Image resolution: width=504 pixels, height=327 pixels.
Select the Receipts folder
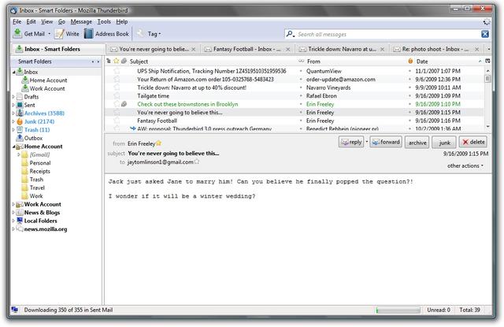tap(40, 171)
